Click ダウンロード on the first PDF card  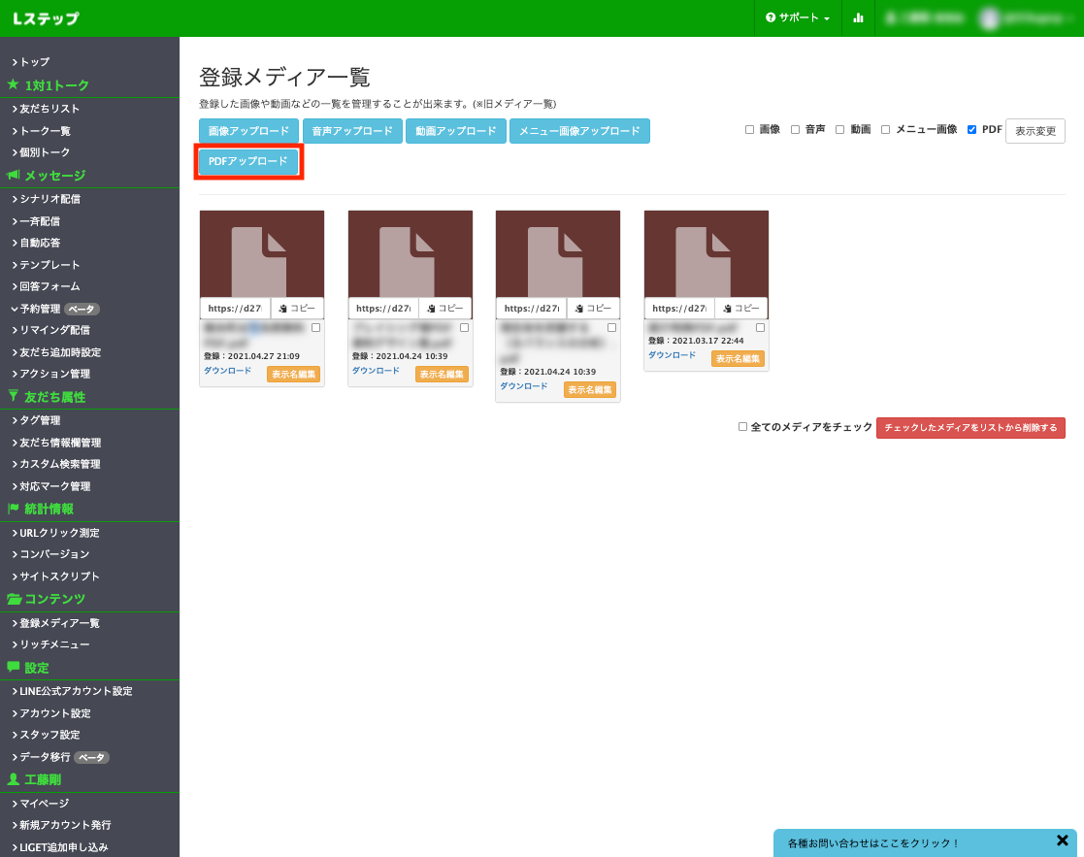[x=230, y=370]
